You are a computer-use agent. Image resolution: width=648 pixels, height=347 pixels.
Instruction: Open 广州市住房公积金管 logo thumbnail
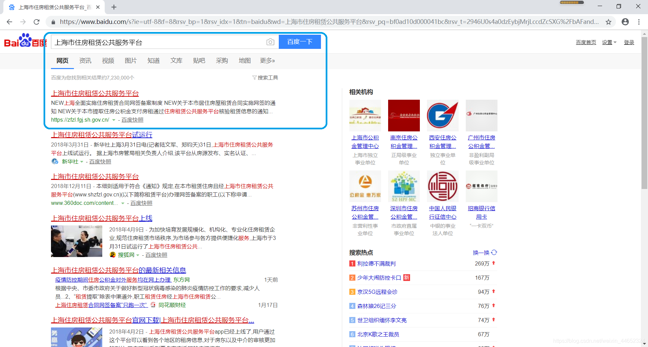482,116
